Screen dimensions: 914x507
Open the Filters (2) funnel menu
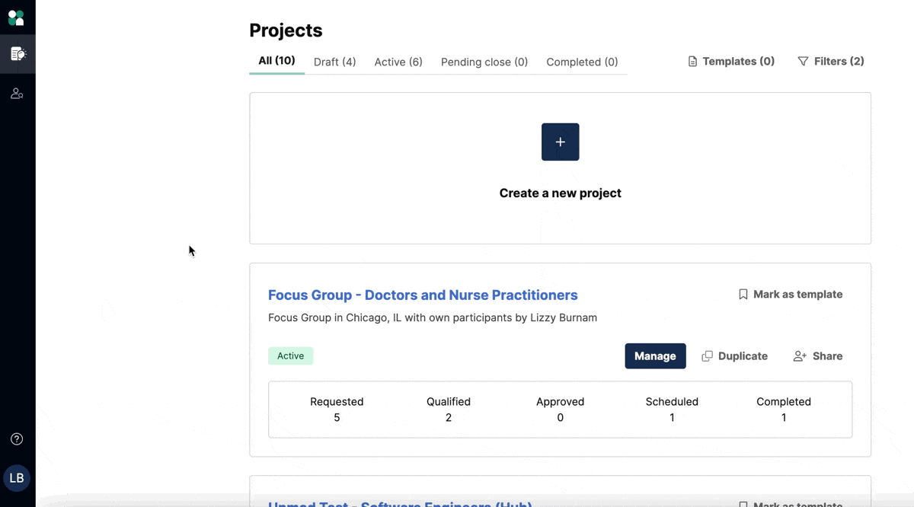pyautogui.click(x=830, y=62)
